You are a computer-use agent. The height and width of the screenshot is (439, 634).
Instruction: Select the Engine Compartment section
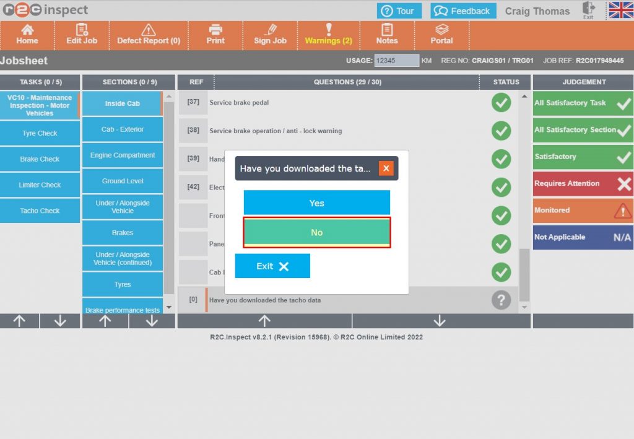[122, 155]
